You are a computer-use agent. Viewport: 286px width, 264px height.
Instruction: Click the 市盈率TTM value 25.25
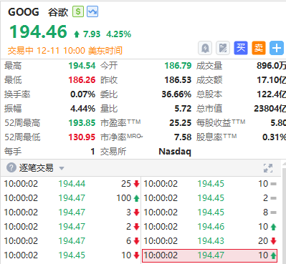181,123
